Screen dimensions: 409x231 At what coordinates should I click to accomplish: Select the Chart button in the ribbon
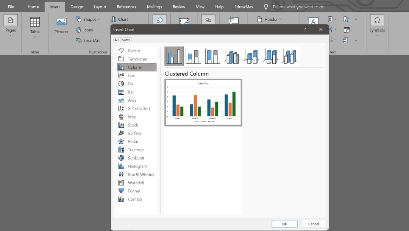[x=120, y=19]
